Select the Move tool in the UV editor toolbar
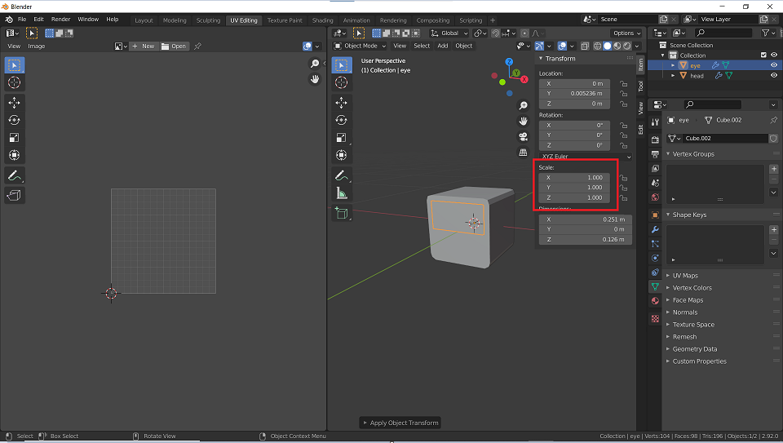The image size is (783, 443). tap(14, 103)
